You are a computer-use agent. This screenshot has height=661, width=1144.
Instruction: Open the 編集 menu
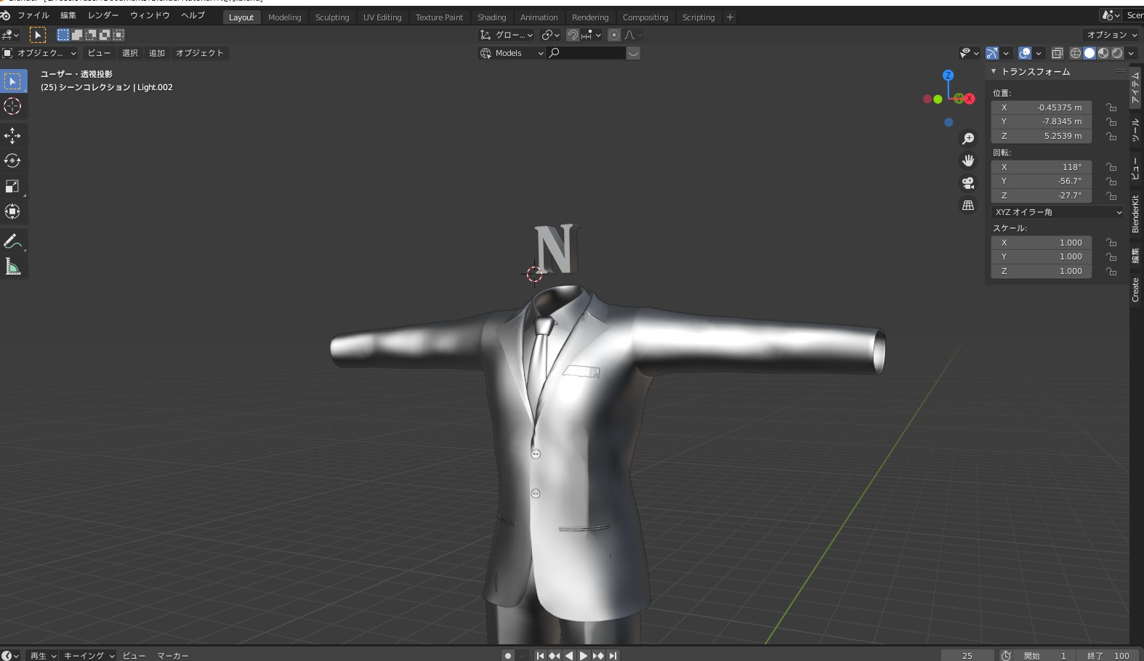coord(68,15)
